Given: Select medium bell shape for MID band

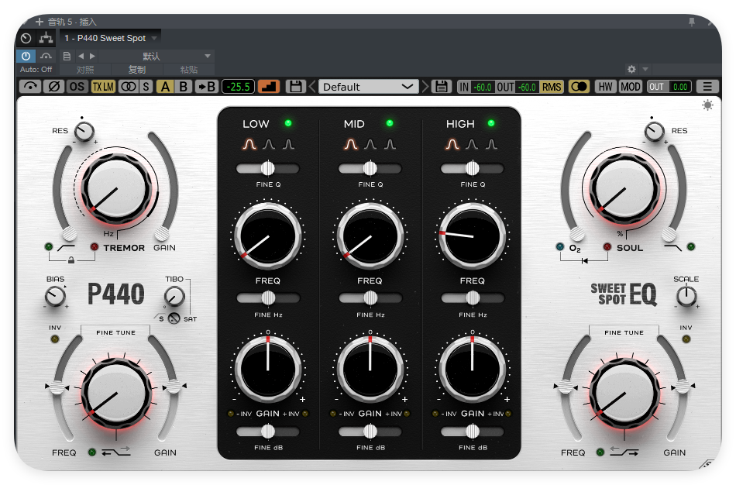Looking at the screenshot, I should 370,144.
